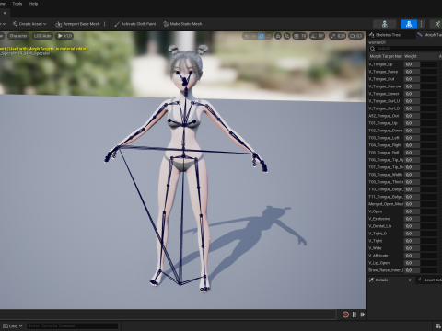
Task: Open the Cmd console type dropdown
Action: (13, 326)
